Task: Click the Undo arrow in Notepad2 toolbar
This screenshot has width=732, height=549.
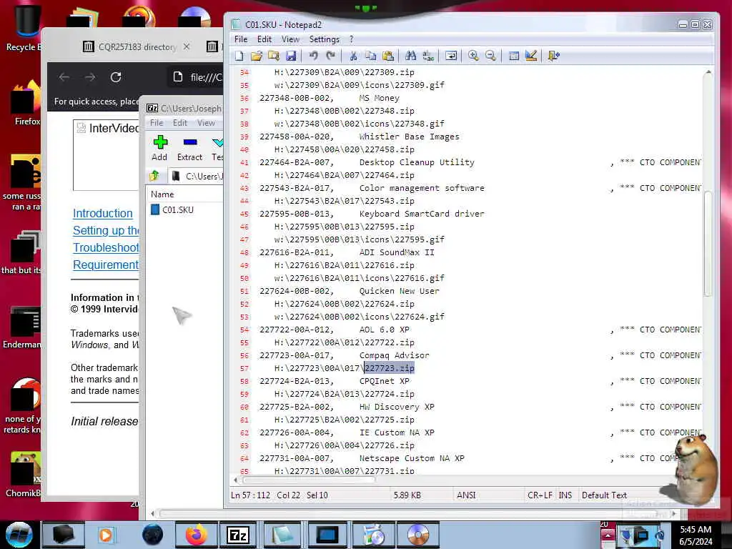Action: 313,56
